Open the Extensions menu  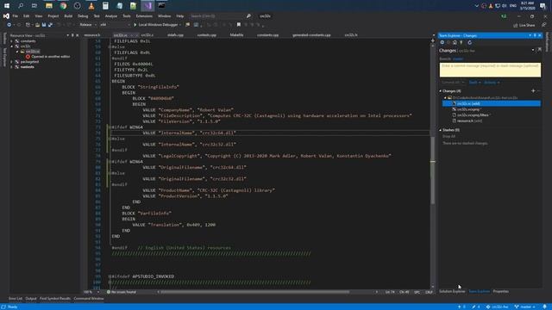(144, 16)
